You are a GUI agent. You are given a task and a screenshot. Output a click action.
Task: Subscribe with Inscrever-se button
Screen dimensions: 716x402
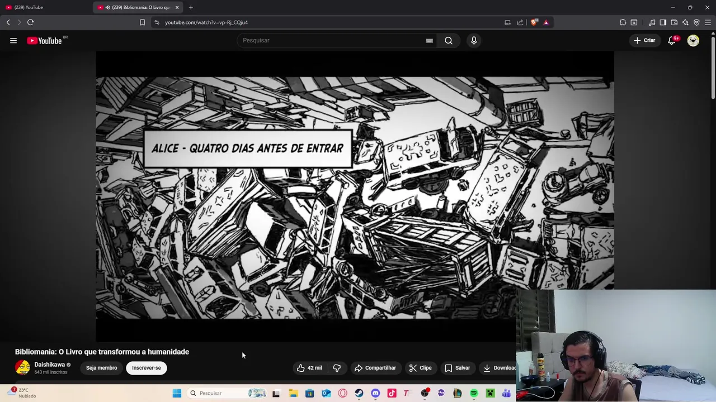point(147,368)
